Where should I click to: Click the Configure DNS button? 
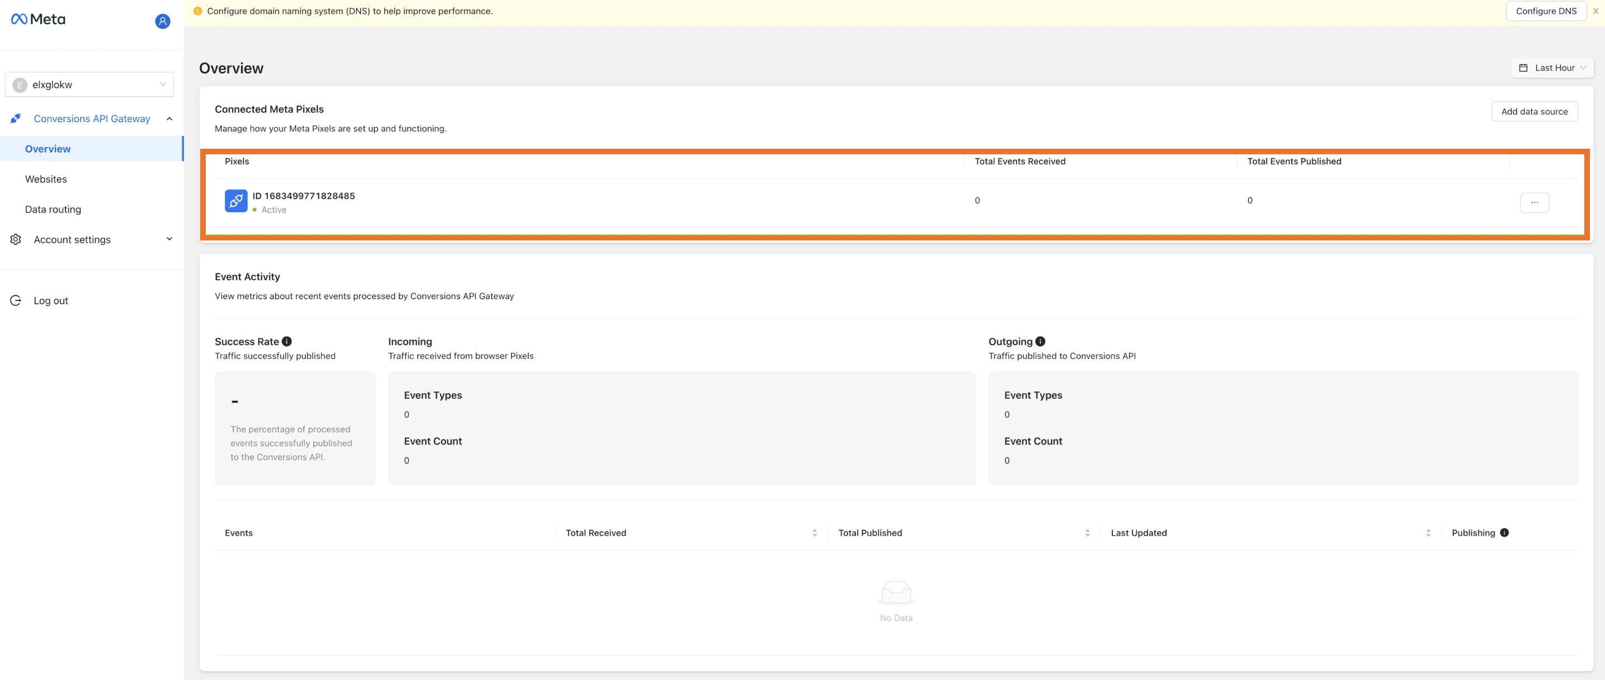click(1546, 11)
